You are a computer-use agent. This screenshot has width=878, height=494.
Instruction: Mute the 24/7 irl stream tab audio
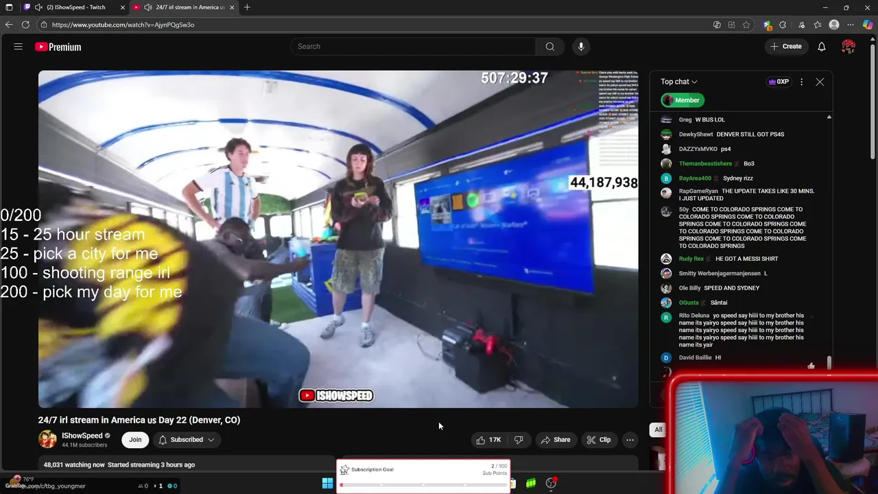pyautogui.click(x=148, y=7)
